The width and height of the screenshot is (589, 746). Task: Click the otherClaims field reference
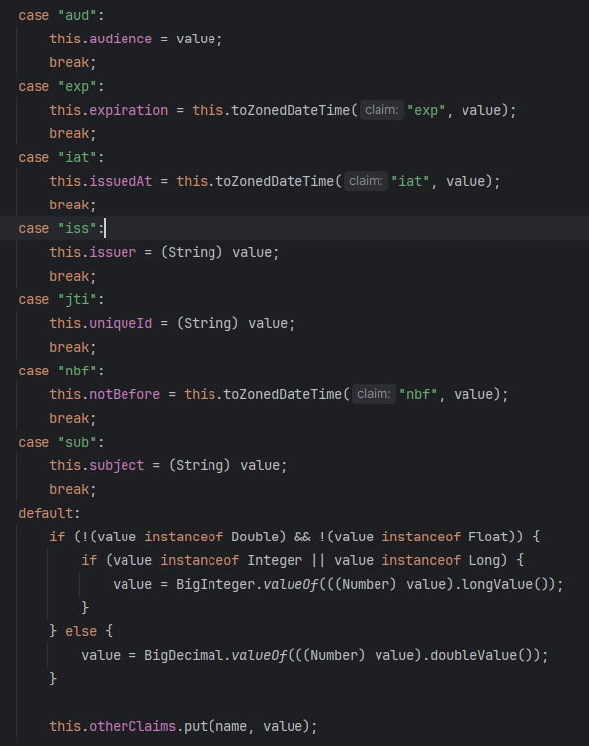pos(132,726)
